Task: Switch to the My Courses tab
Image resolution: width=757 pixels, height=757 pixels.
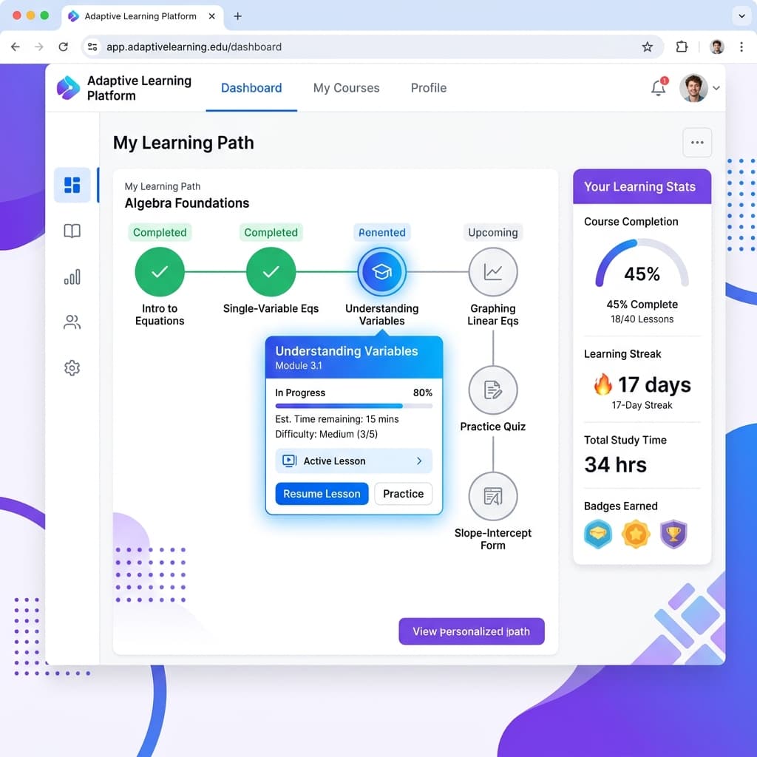Action: [x=346, y=88]
